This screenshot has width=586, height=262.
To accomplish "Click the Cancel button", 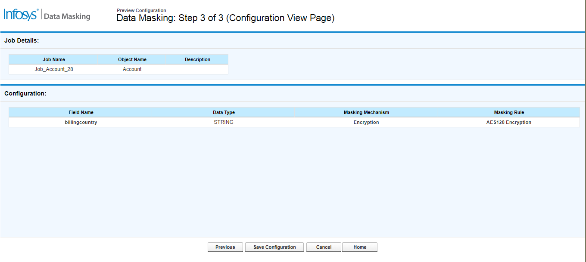I will pos(323,247).
